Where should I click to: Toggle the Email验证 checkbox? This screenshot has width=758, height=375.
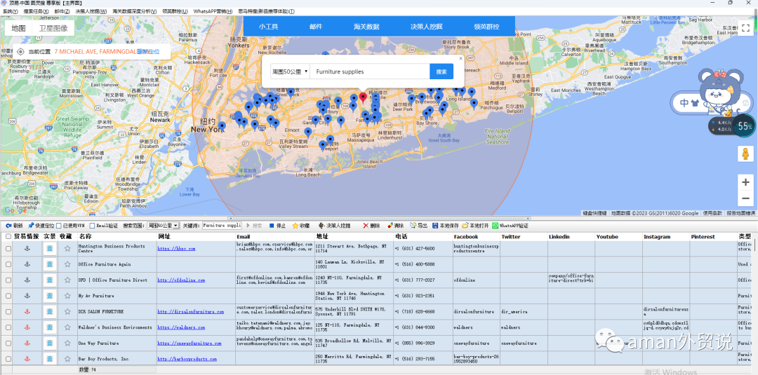point(92,226)
